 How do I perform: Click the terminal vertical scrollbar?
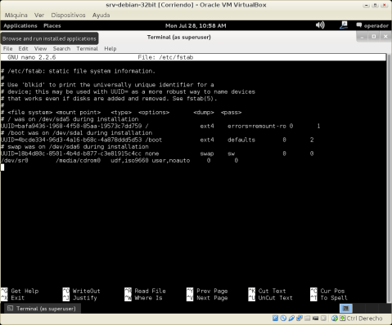point(389,178)
